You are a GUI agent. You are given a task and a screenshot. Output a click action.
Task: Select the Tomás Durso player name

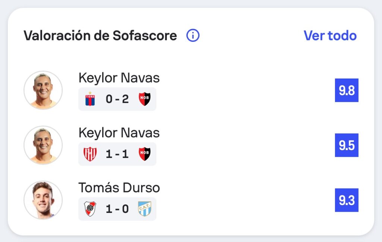pyautogui.click(x=119, y=187)
